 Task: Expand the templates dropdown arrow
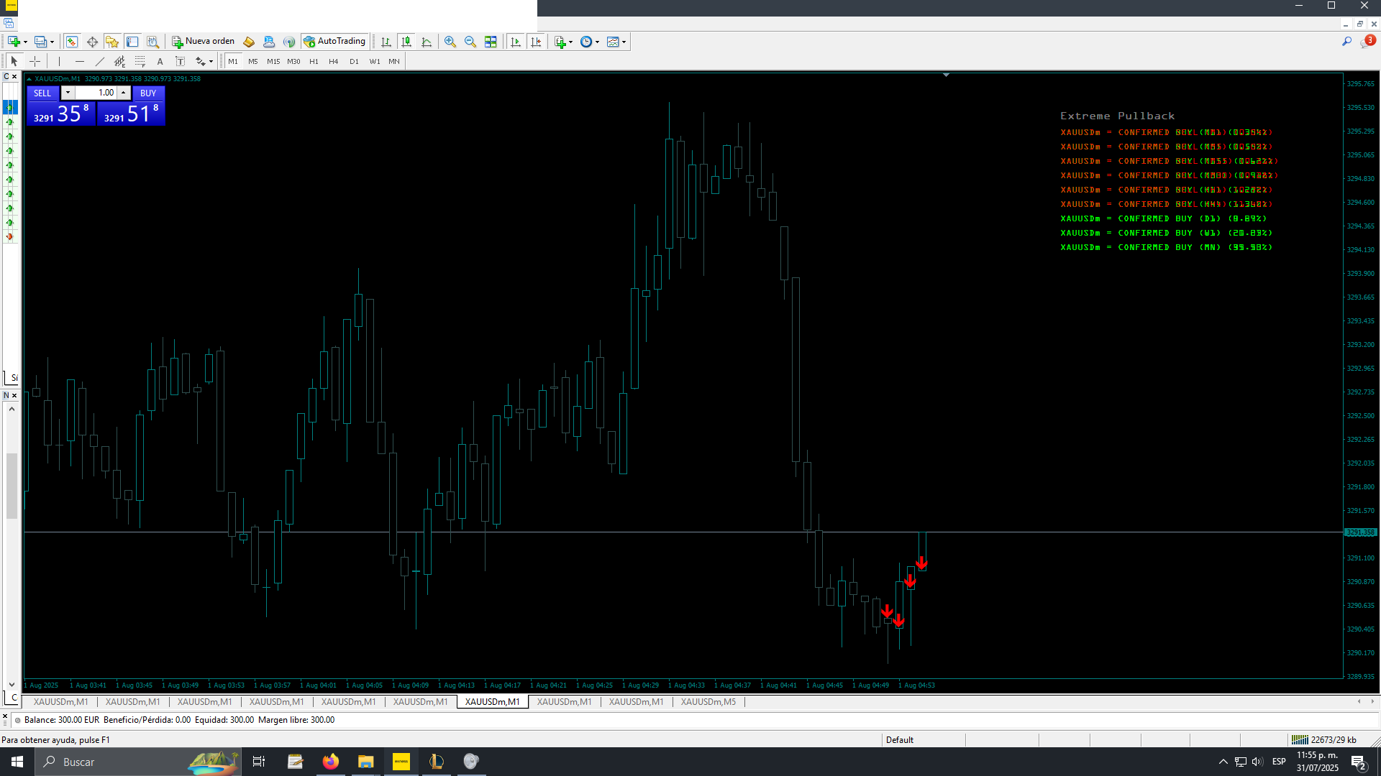[x=624, y=42]
